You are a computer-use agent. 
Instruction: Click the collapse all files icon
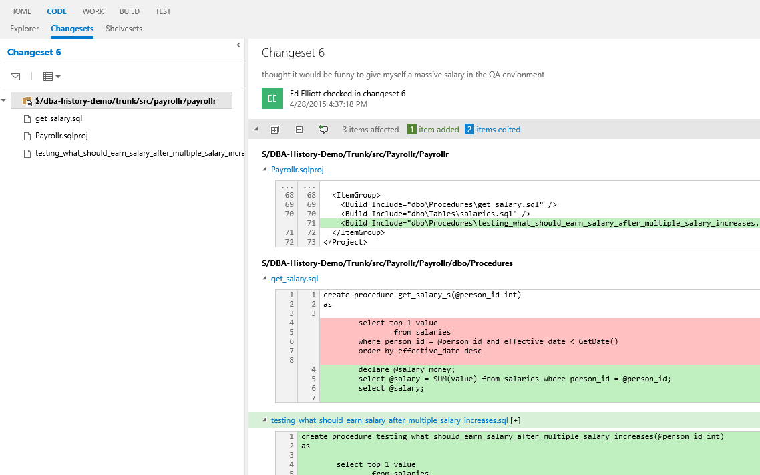(x=299, y=130)
